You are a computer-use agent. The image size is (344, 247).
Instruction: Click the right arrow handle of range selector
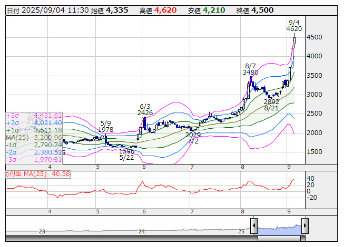point(304,227)
